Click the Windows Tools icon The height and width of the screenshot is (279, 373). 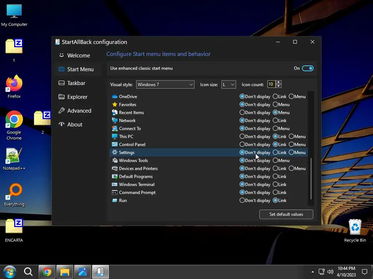click(x=115, y=160)
